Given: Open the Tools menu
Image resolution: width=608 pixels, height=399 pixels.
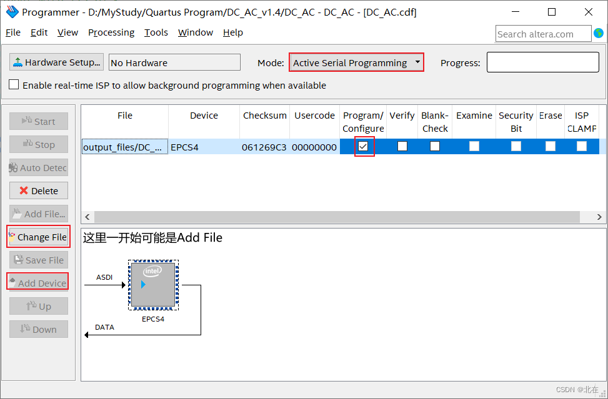Looking at the screenshot, I should [x=156, y=32].
